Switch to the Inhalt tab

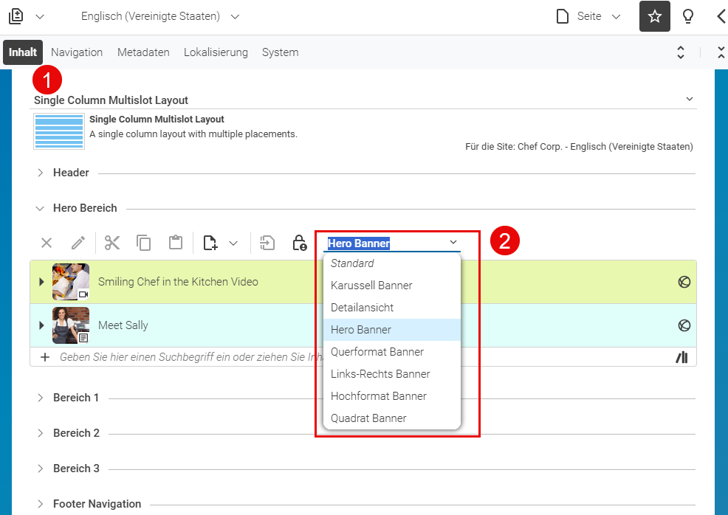(23, 52)
